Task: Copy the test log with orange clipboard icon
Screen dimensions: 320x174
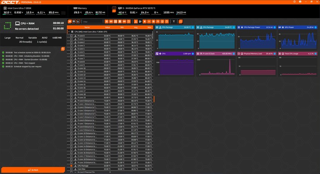Action: click(63, 49)
